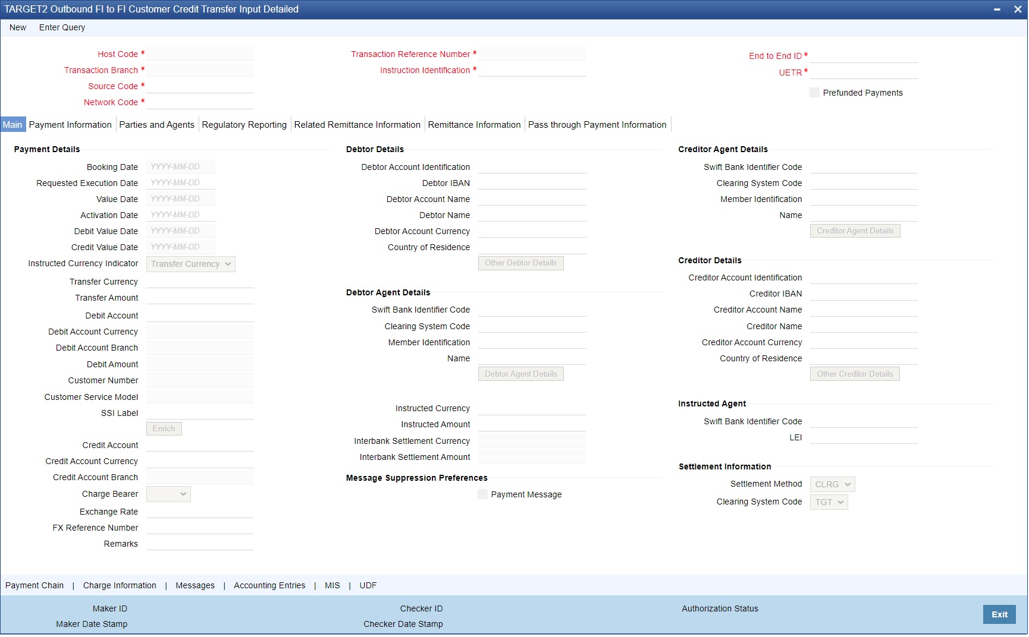Screen dimensions: 1029x637
Task: Switch to Related Remittance Information tab
Action: tap(357, 125)
